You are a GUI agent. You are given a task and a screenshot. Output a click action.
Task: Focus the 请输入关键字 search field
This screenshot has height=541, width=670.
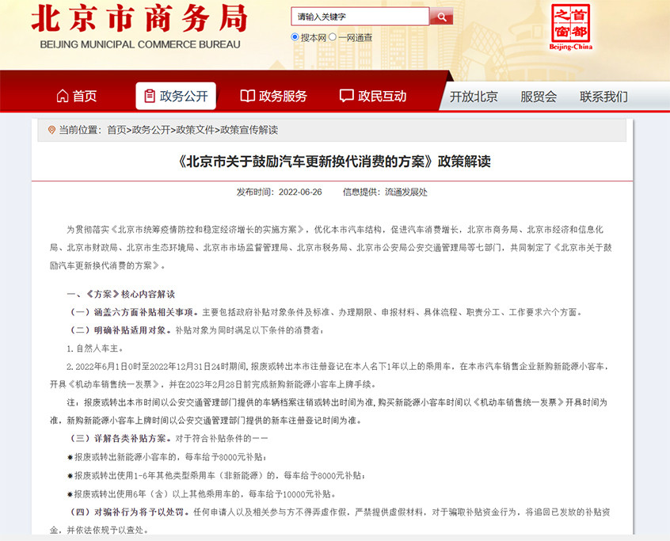pos(360,17)
